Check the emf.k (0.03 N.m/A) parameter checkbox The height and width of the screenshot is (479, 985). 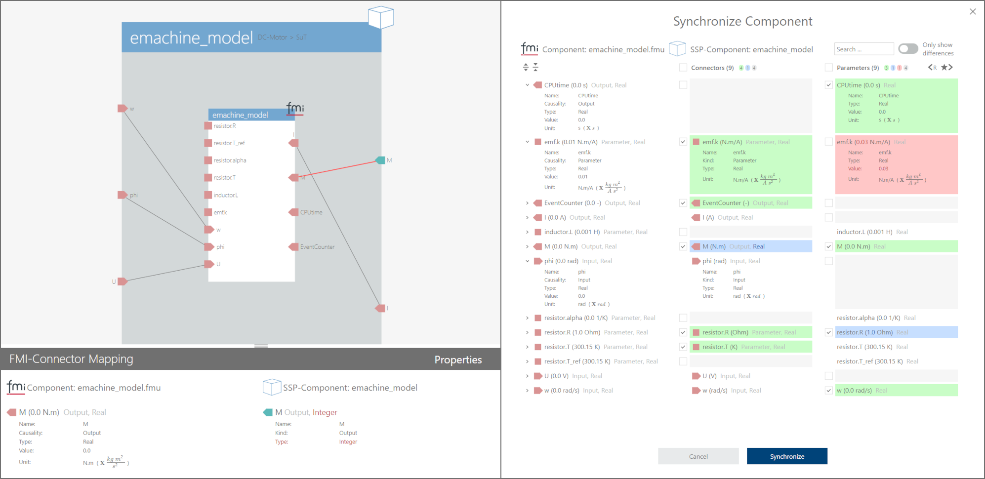pos(829,142)
